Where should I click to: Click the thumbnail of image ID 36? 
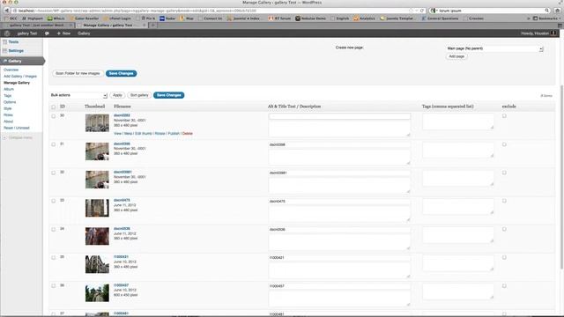97,293
